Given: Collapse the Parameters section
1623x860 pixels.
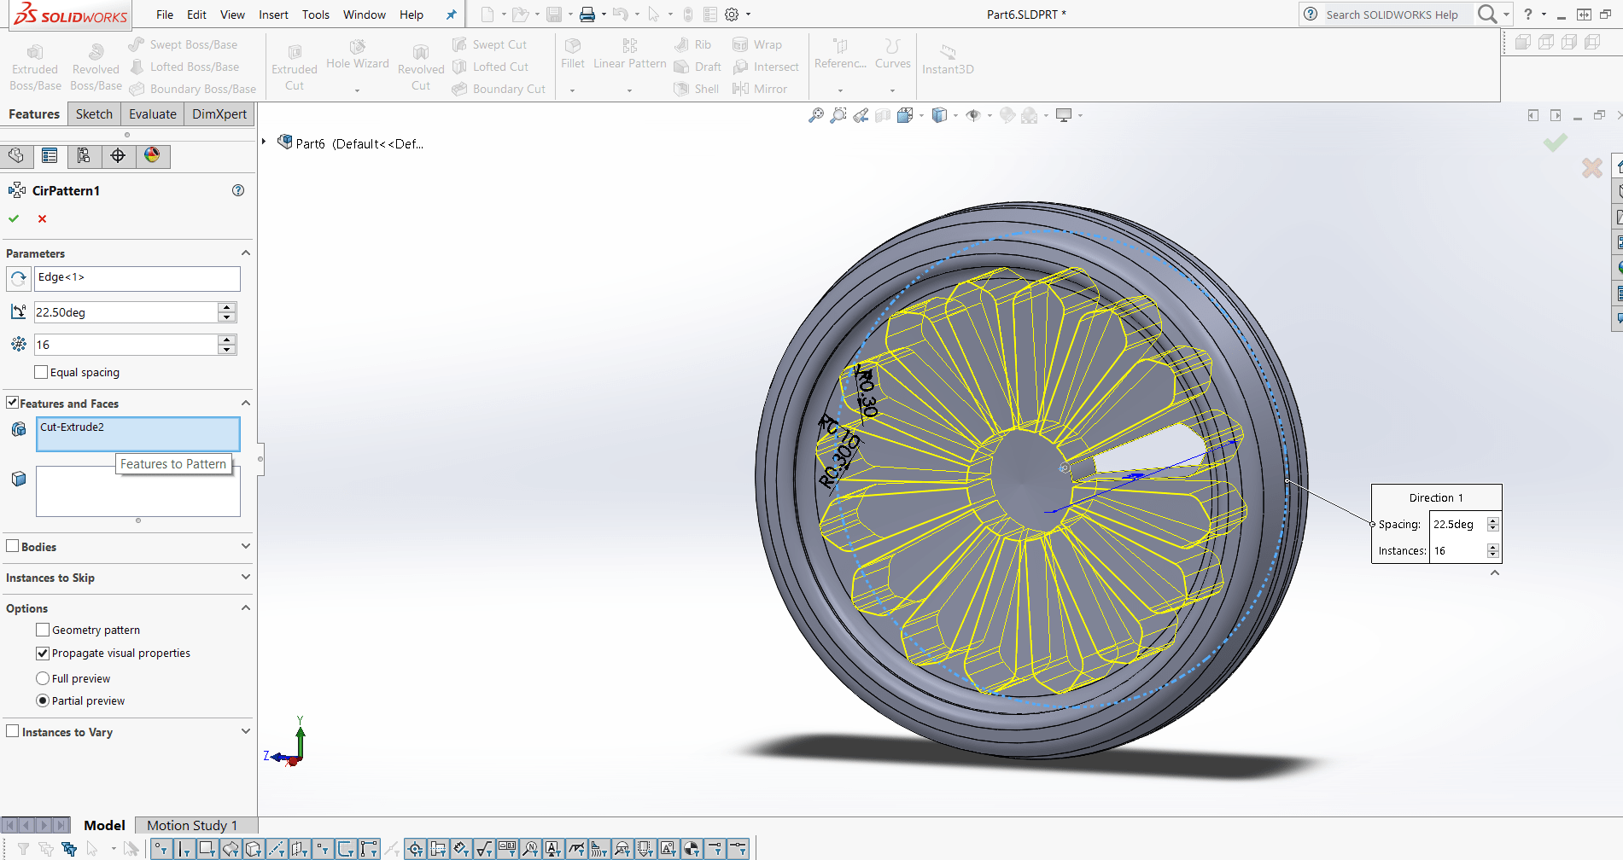Looking at the screenshot, I should click(x=246, y=253).
